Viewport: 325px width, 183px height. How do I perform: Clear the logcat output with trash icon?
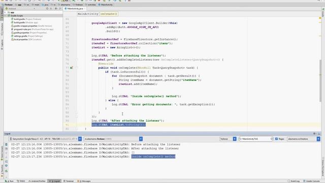6,144
